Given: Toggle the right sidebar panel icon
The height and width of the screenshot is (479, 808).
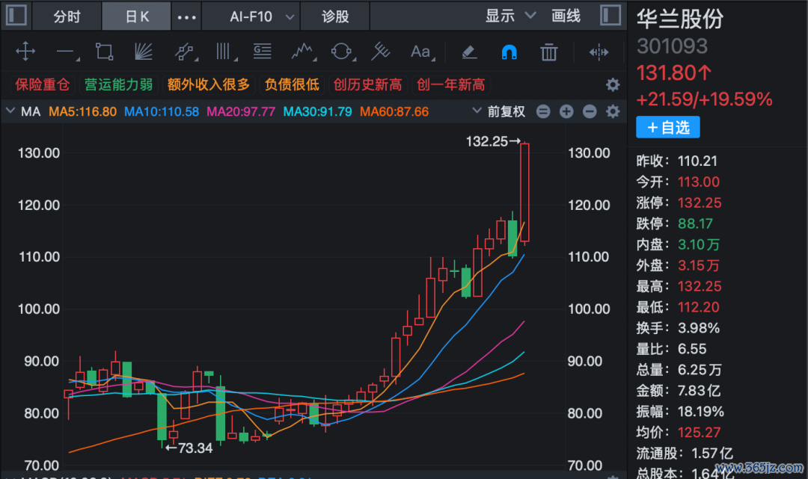Looking at the screenshot, I should pyautogui.click(x=610, y=15).
